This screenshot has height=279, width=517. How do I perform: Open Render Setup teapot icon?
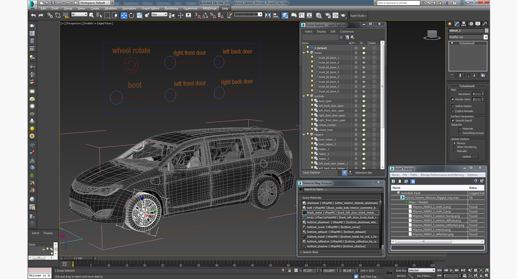(x=328, y=15)
